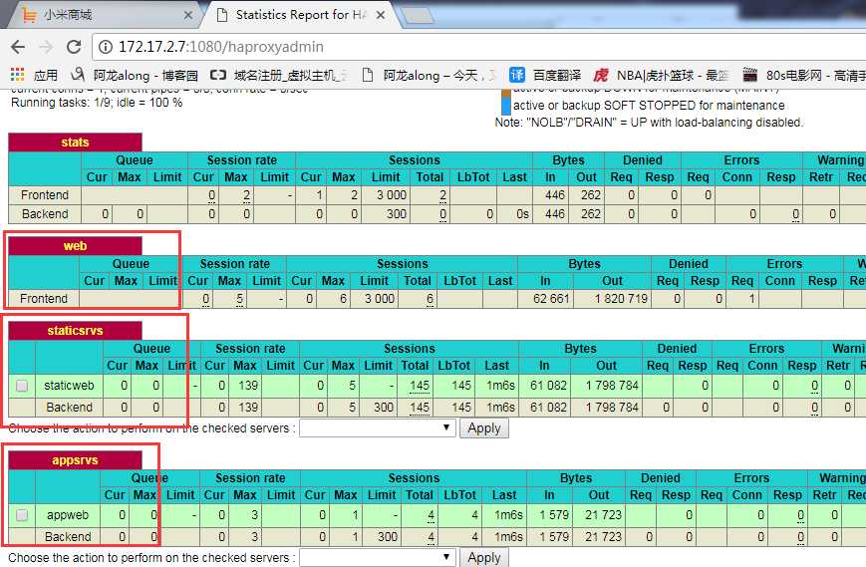Reload the HAProxy statistics page

tap(74, 47)
